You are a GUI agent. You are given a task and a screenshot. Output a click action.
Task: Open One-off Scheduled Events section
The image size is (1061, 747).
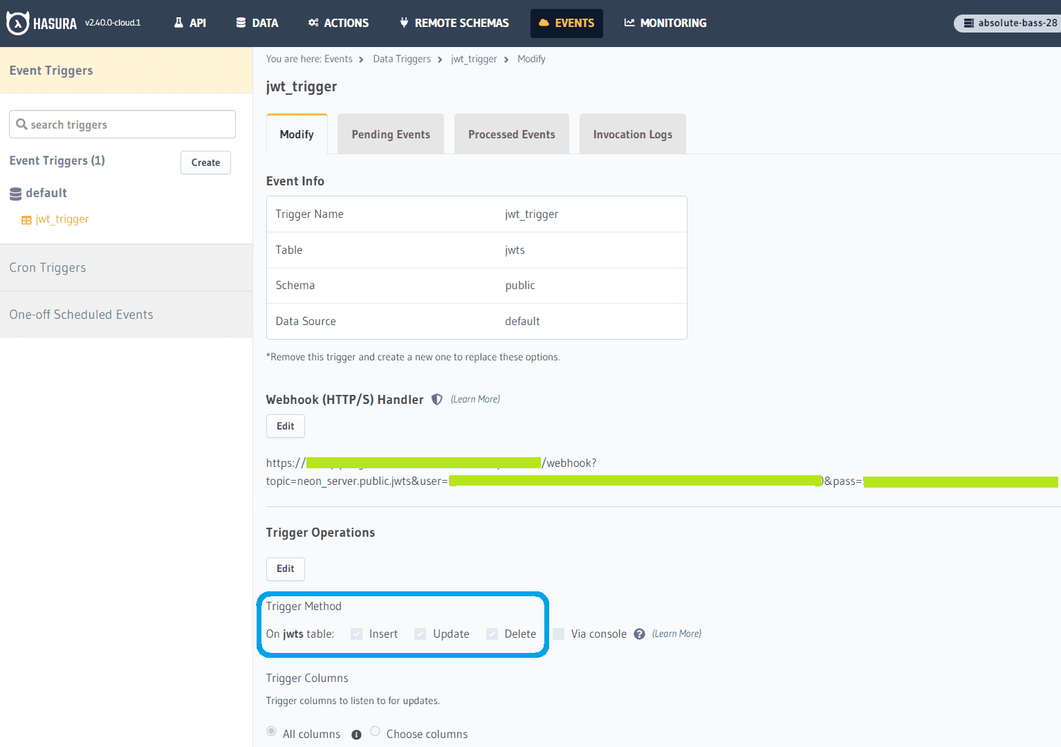click(x=126, y=315)
